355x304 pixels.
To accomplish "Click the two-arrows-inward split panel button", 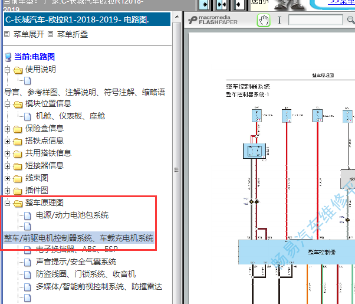I will point(221,5).
